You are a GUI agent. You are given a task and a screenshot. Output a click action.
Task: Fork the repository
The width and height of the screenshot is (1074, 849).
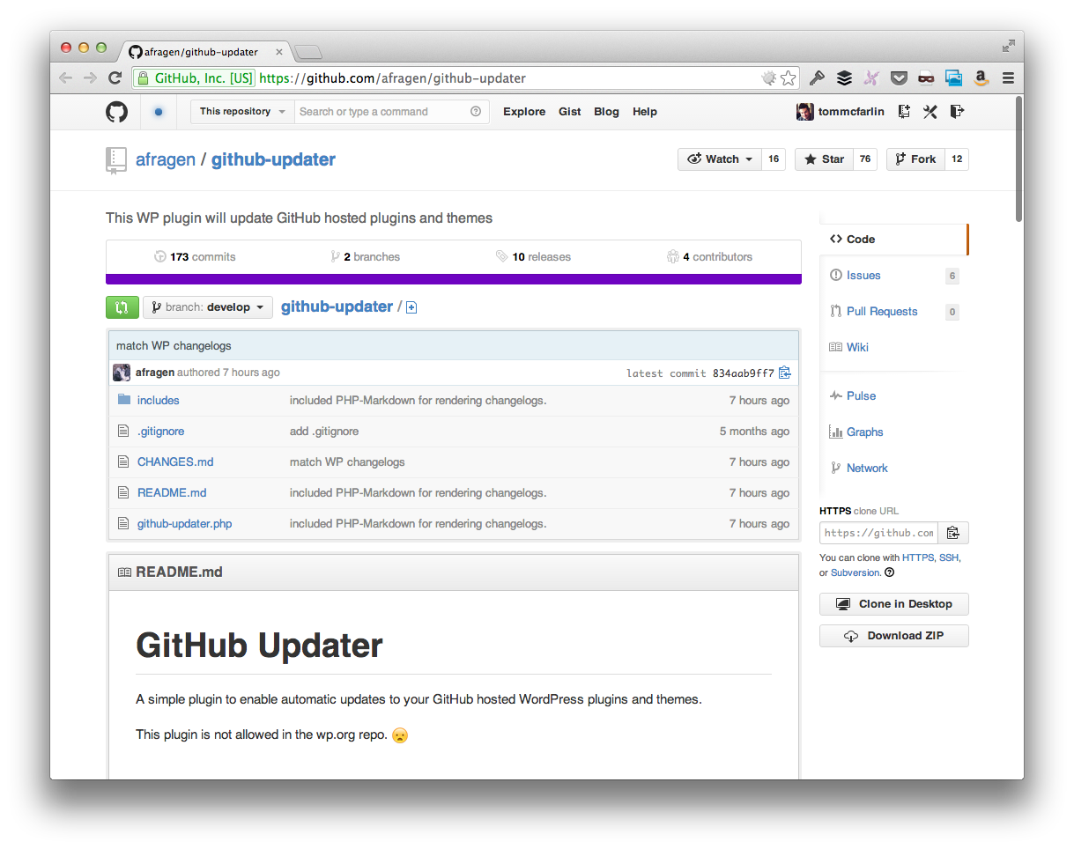click(x=916, y=159)
